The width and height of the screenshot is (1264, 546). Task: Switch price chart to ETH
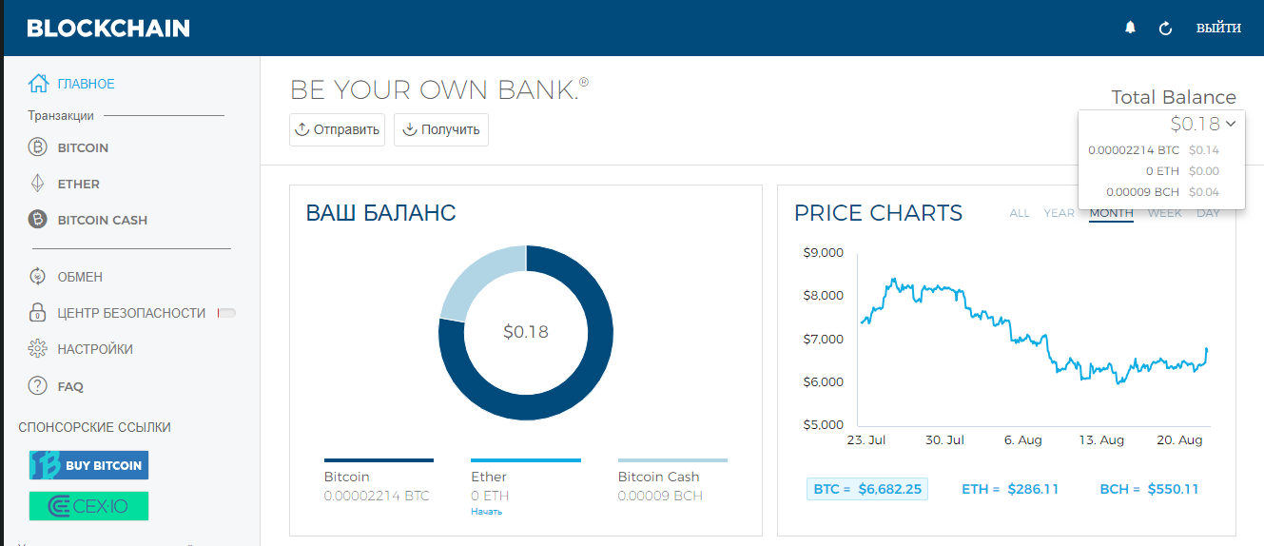1010,489
